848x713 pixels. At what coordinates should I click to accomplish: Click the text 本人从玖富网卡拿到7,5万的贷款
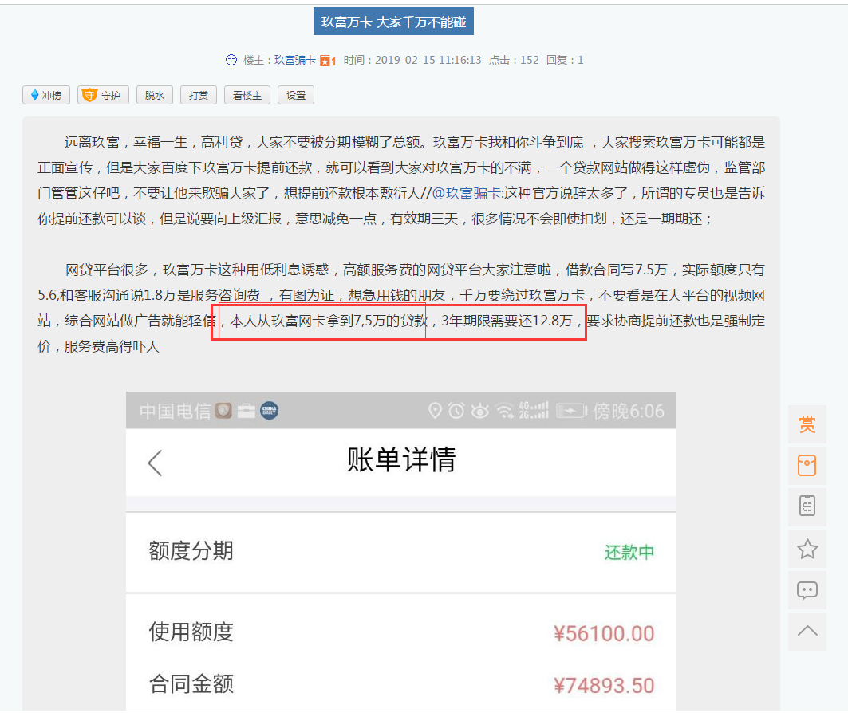[329, 321]
